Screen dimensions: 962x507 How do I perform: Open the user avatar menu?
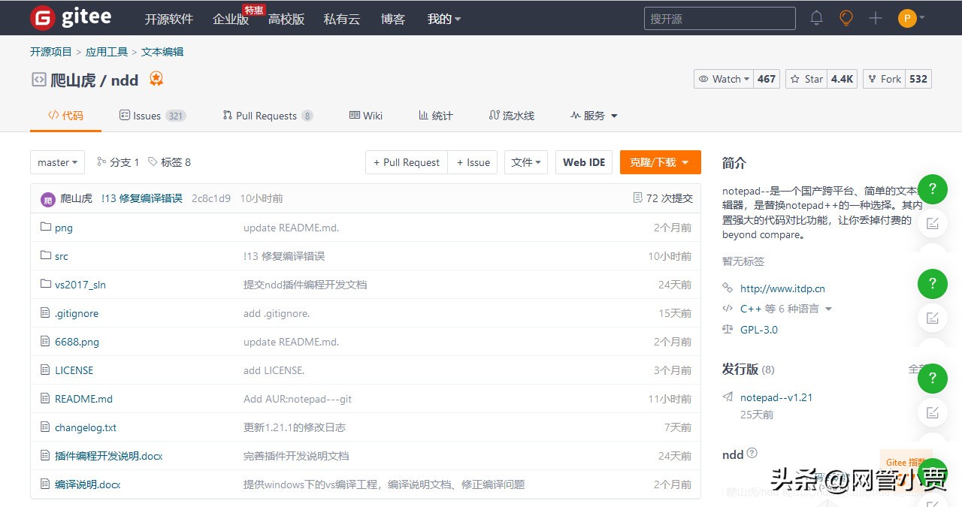(911, 18)
